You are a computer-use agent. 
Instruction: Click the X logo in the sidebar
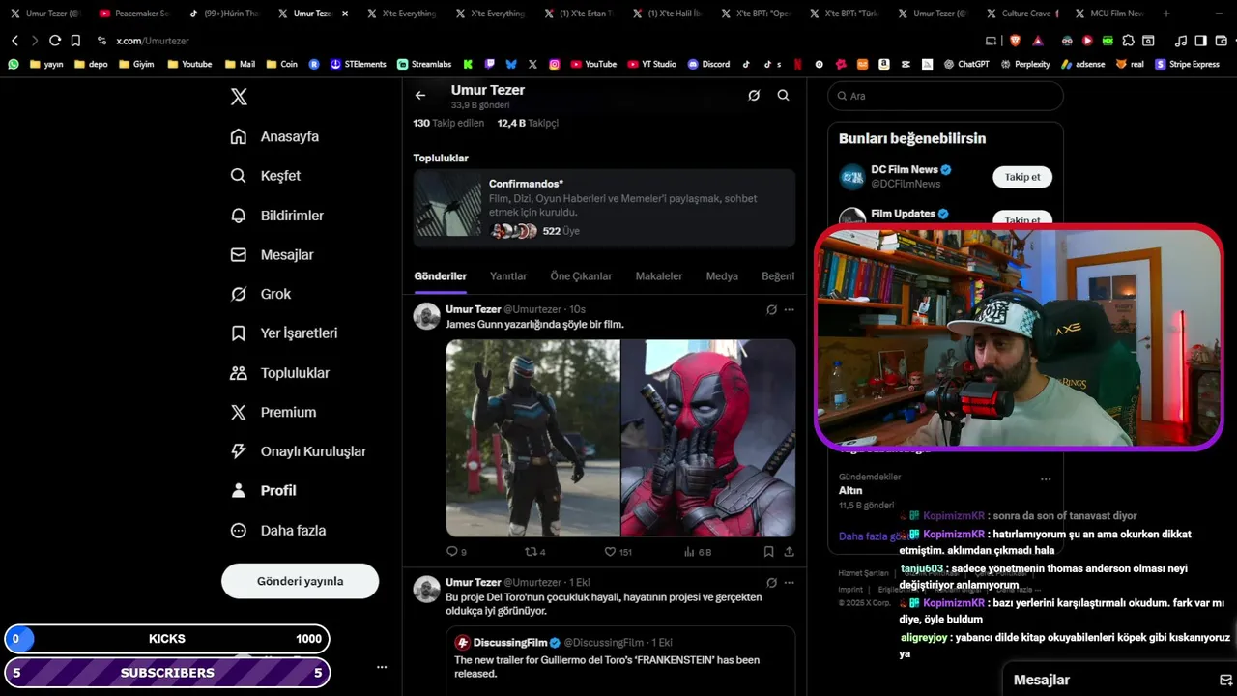tap(239, 97)
